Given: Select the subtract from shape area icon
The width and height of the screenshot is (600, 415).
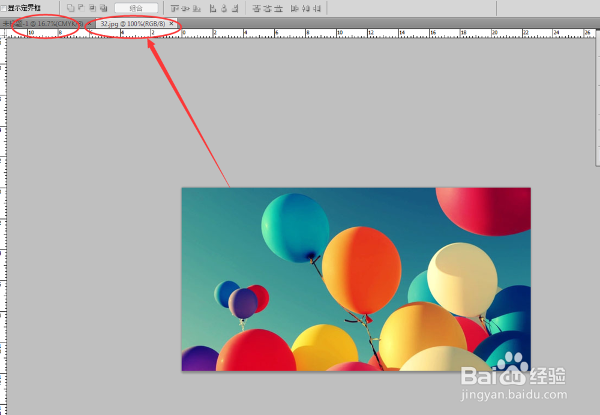Looking at the screenshot, I should point(82,8).
